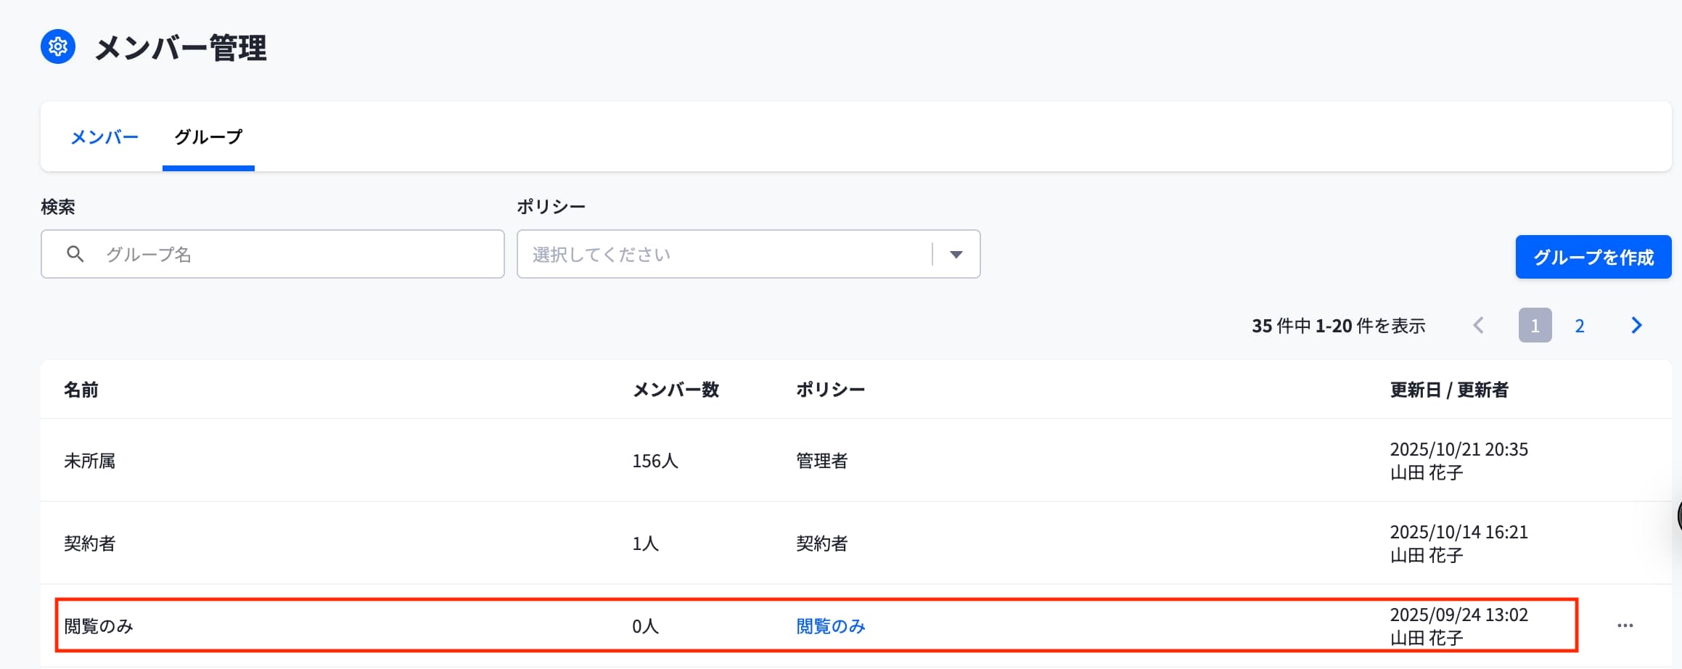The image size is (1682, 669).
Task: Click the blue gear icon beside メンバー管理
Action: click(x=58, y=47)
